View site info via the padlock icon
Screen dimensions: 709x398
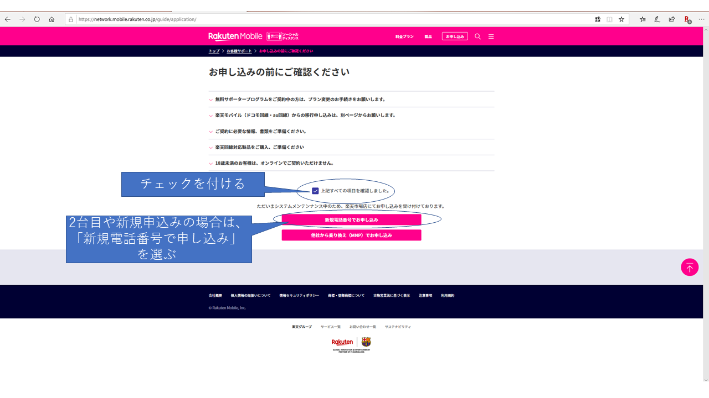(x=71, y=19)
